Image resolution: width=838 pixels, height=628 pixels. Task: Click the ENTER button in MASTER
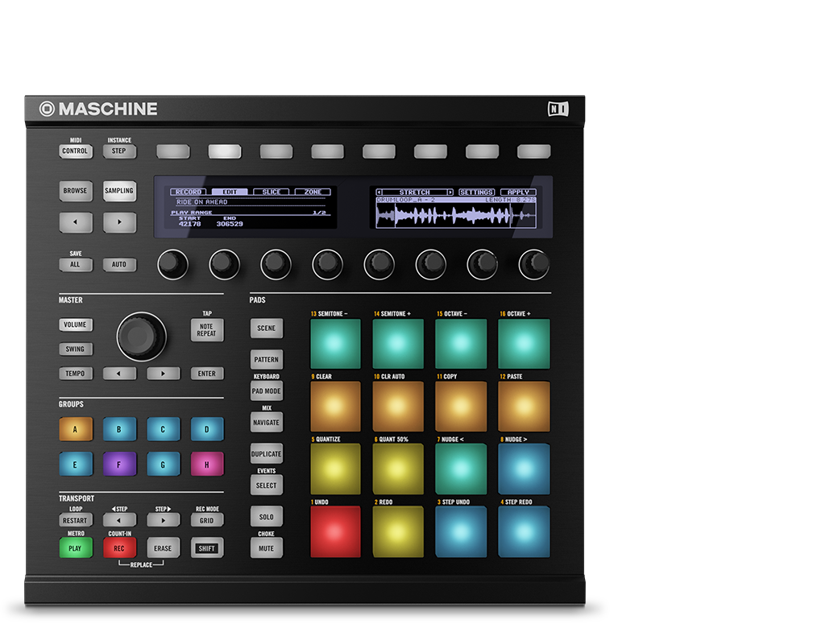coord(207,374)
